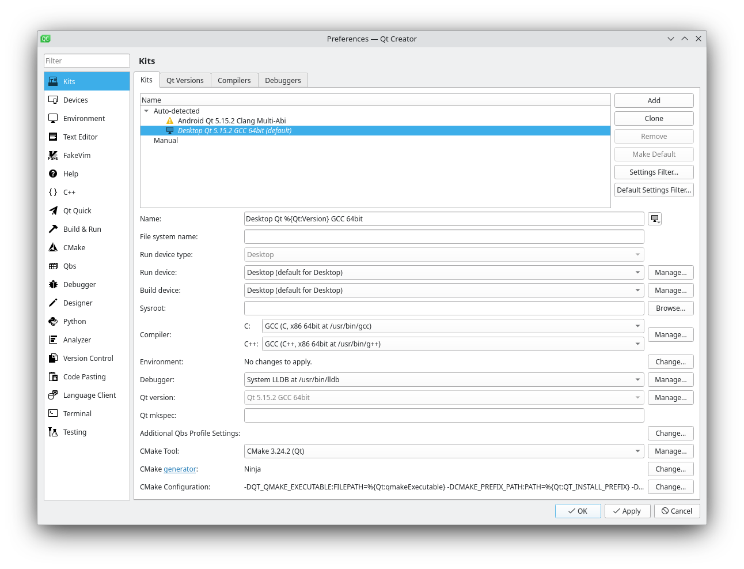
Task: Open the Analyzer icon in sidebar
Action: tap(53, 340)
